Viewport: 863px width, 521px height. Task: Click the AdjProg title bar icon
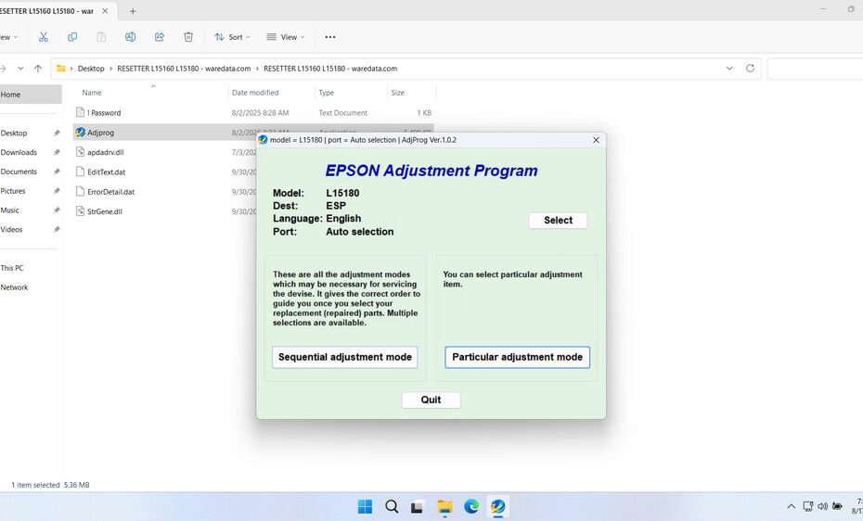point(264,140)
